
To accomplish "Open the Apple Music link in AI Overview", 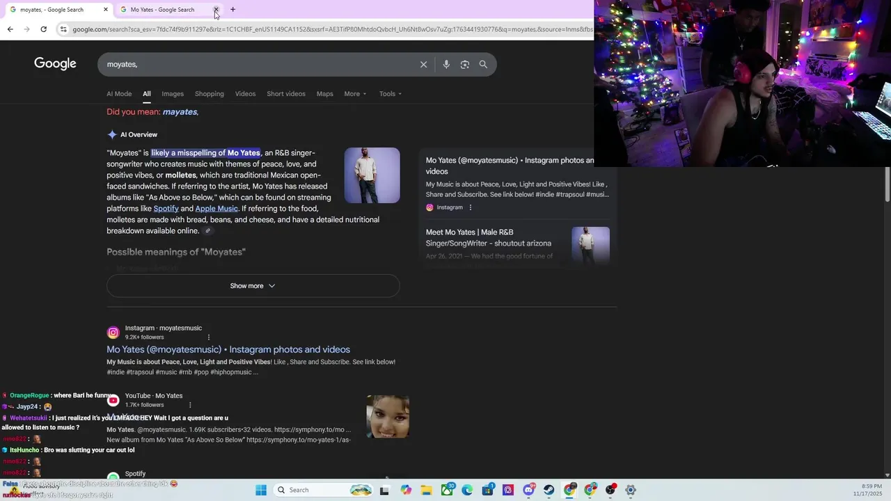I will [x=216, y=209].
